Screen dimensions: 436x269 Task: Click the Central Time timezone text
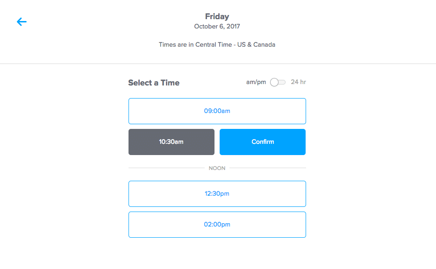[217, 44]
